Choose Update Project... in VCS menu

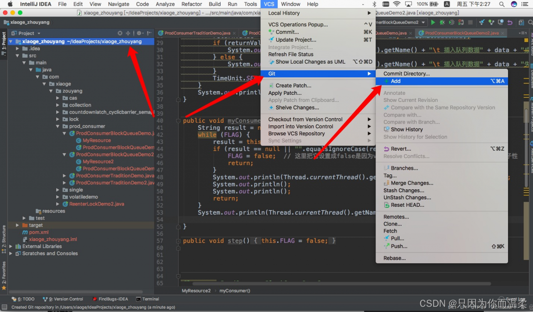(318, 40)
